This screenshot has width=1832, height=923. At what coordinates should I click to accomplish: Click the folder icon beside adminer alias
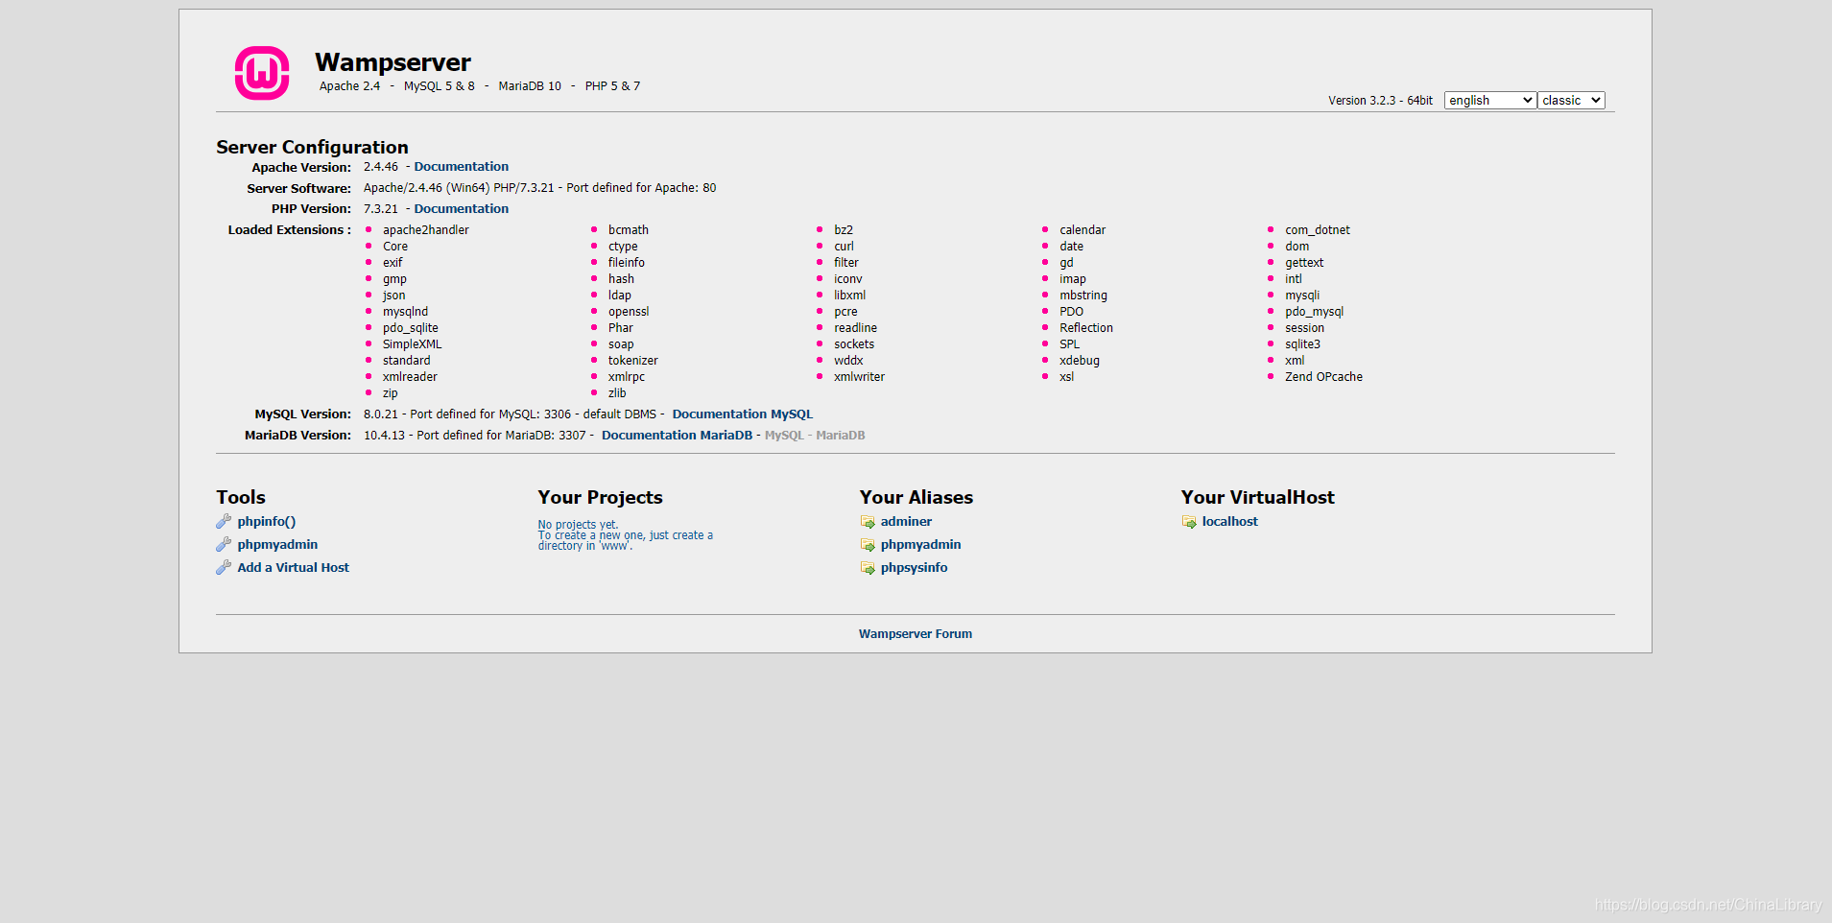(x=868, y=522)
